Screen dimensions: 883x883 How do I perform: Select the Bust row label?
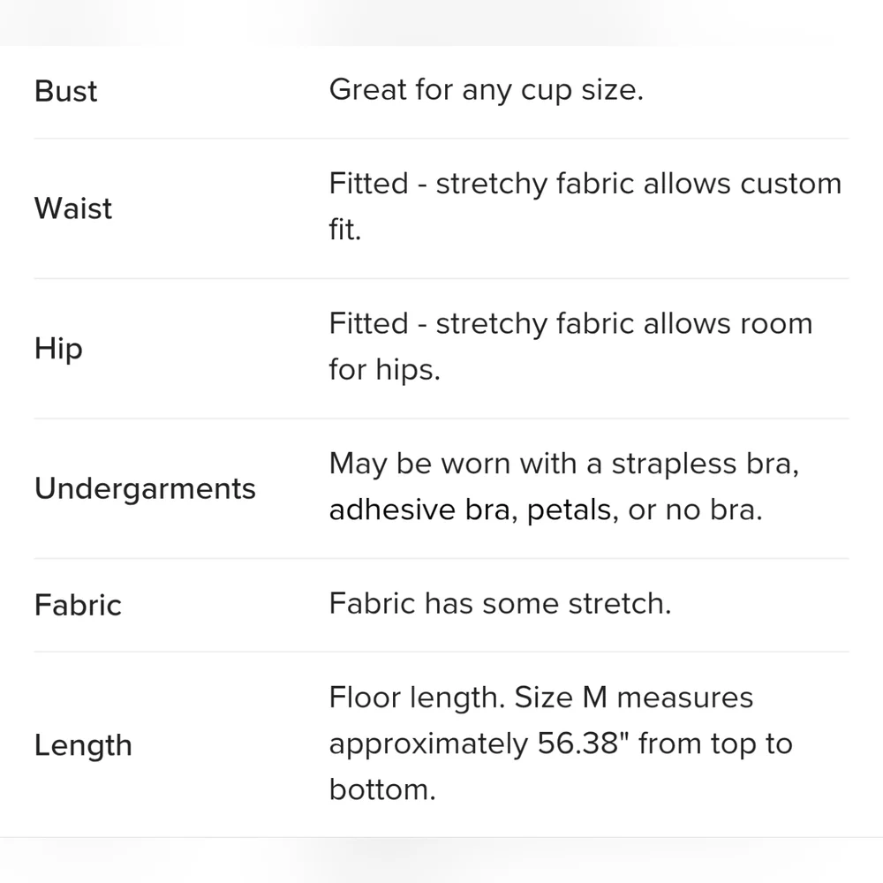point(65,91)
